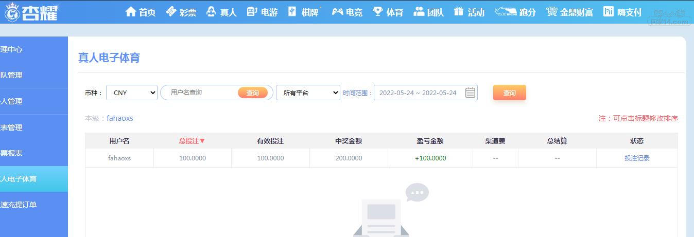Open 首页 in the top navigation

point(147,12)
